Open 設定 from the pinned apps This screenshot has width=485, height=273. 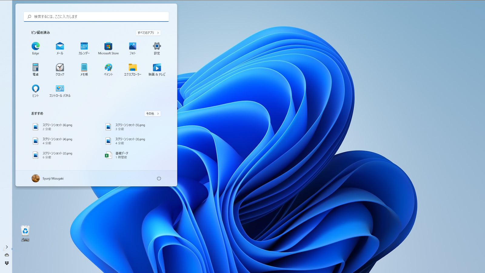[157, 48]
